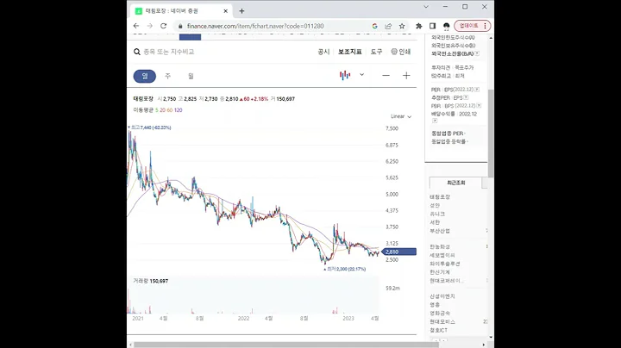Click the expand icon below 배당수익률

click(435, 121)
